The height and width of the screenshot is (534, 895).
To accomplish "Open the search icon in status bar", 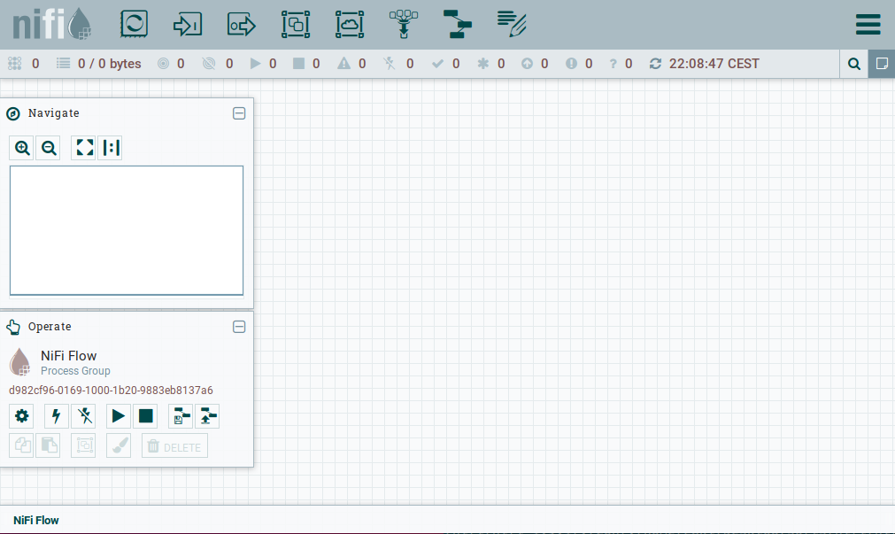I will [x=854, y=64].
